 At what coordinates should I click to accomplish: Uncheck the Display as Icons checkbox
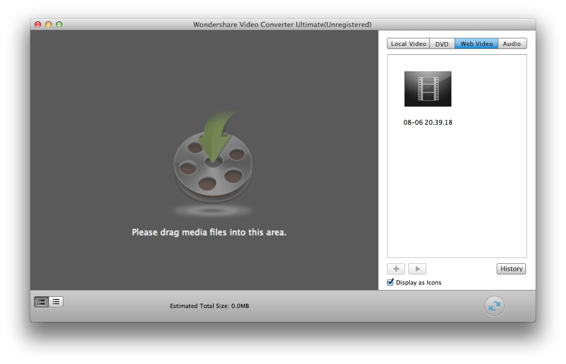pos(391,282)
